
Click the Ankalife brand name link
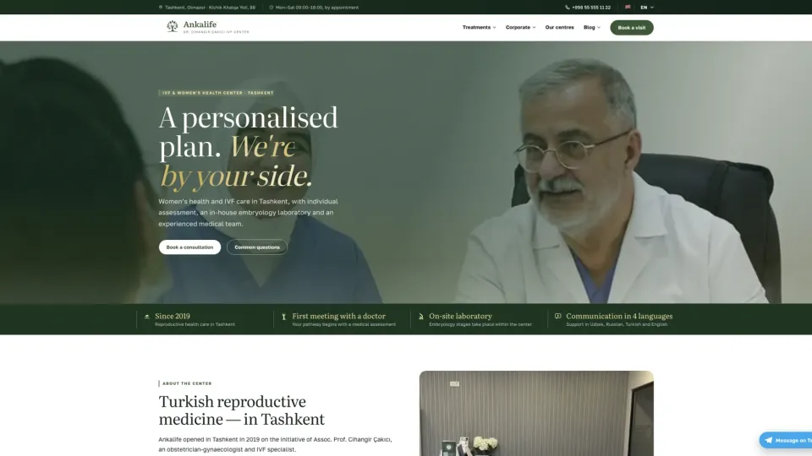coord(200,24)
